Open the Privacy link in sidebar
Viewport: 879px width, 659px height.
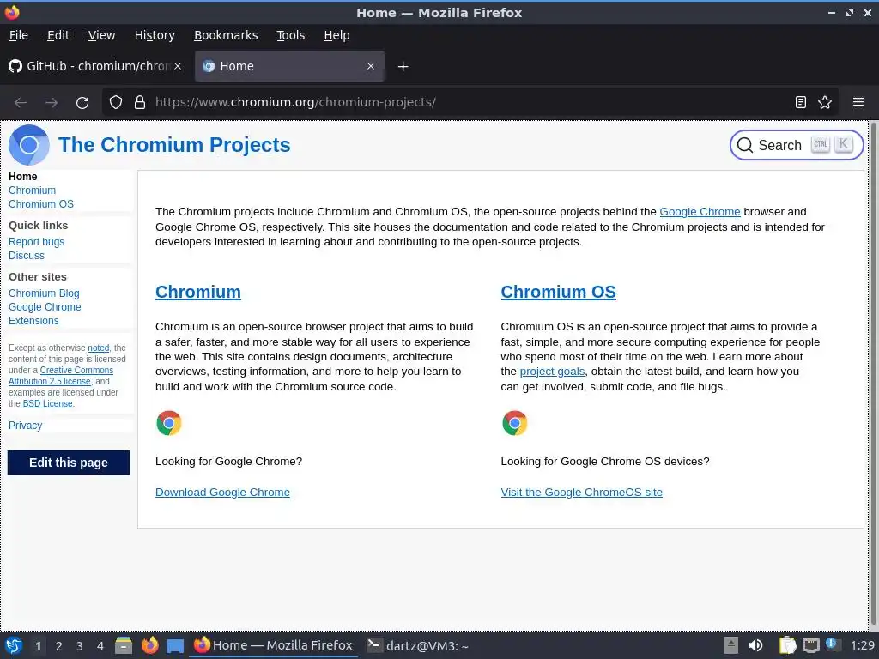click(x=25, y=426)
